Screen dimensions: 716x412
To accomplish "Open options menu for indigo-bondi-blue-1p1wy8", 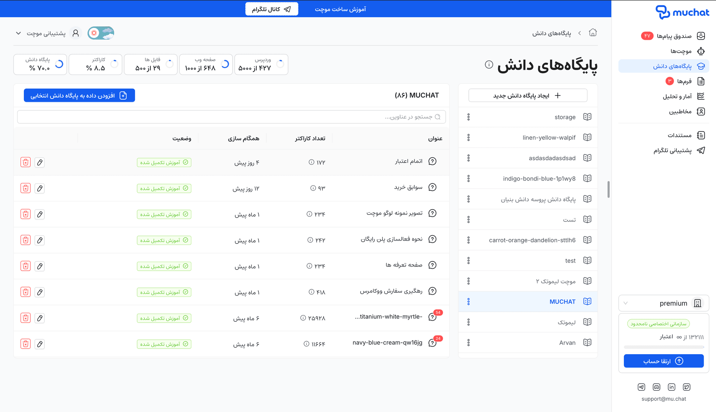I will click(468, 179).
